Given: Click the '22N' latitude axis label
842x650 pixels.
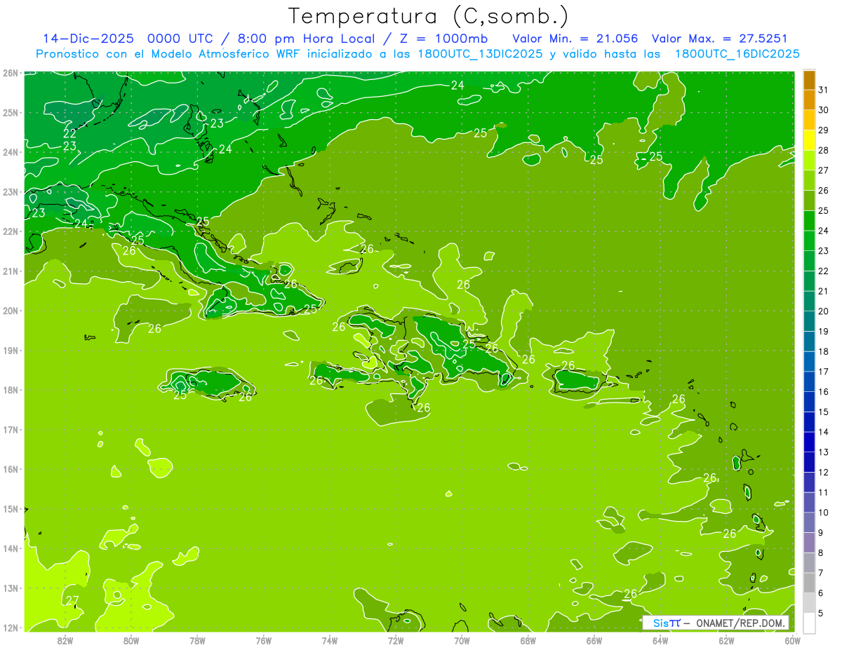Looking at the screenshot, I should [10, 231].
